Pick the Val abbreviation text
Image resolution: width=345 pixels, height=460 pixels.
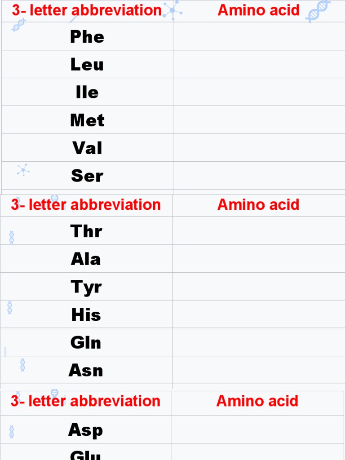tap(87, 148)
